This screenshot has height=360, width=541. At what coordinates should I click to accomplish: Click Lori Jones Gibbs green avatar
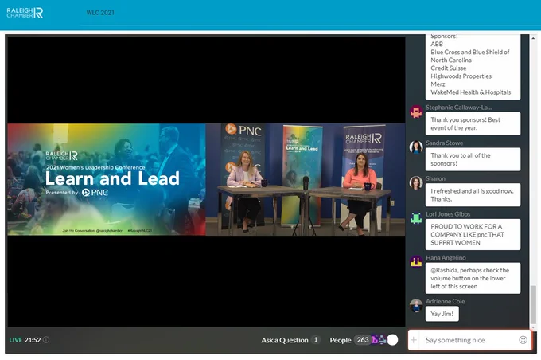click(x=416, y=218)
